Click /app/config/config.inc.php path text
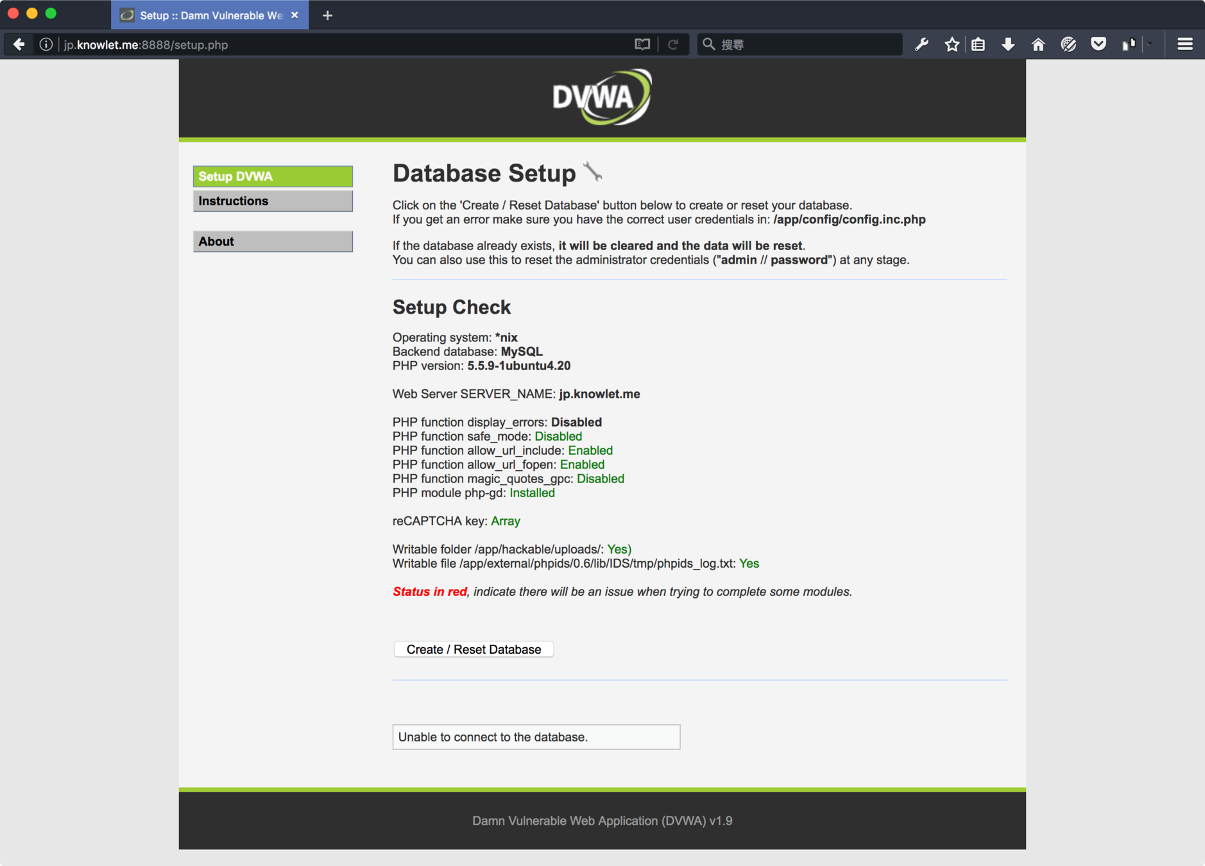Screen dimensions: 1205x866 pyautogui.click(x=850, y=219)
